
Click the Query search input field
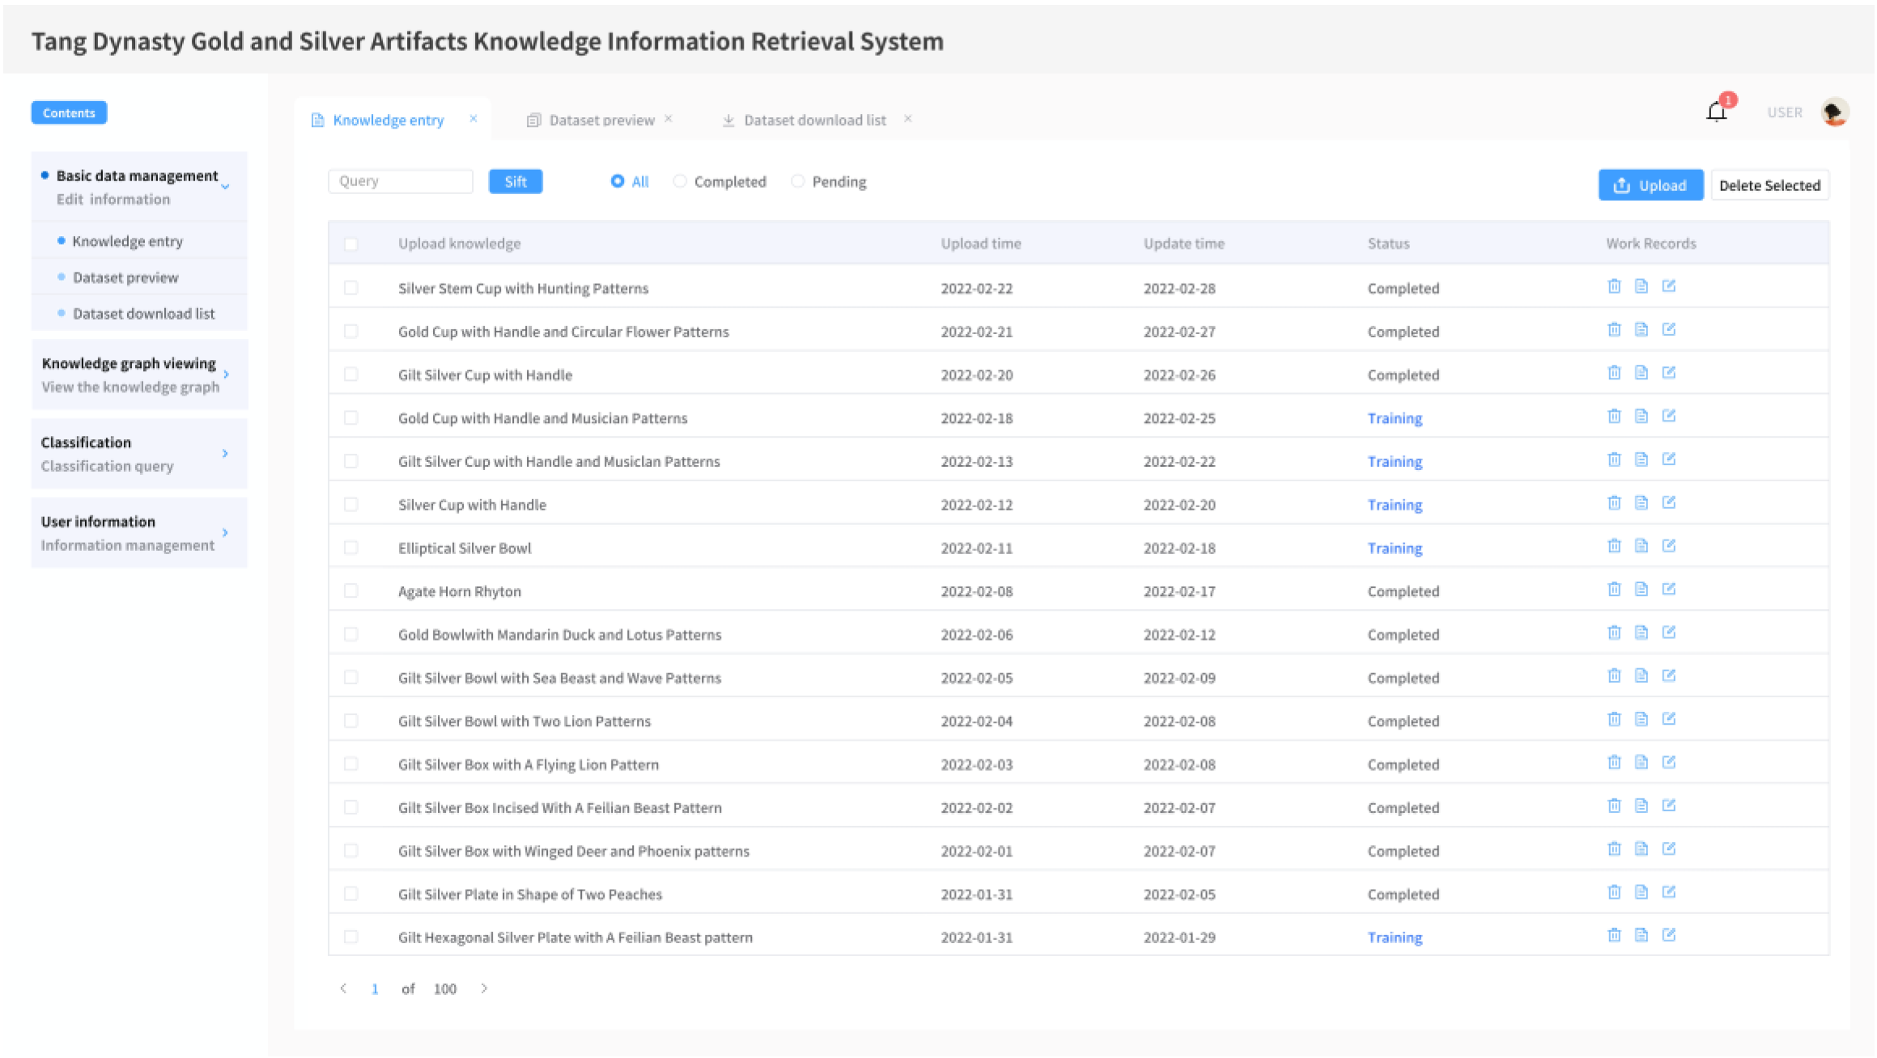pyautogui.click(x=400, y=181)
